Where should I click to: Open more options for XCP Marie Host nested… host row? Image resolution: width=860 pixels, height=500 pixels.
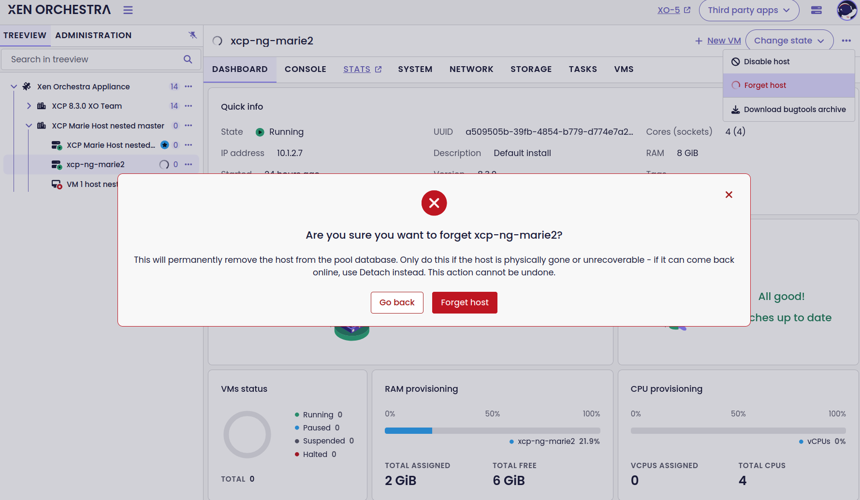[189, 145]
